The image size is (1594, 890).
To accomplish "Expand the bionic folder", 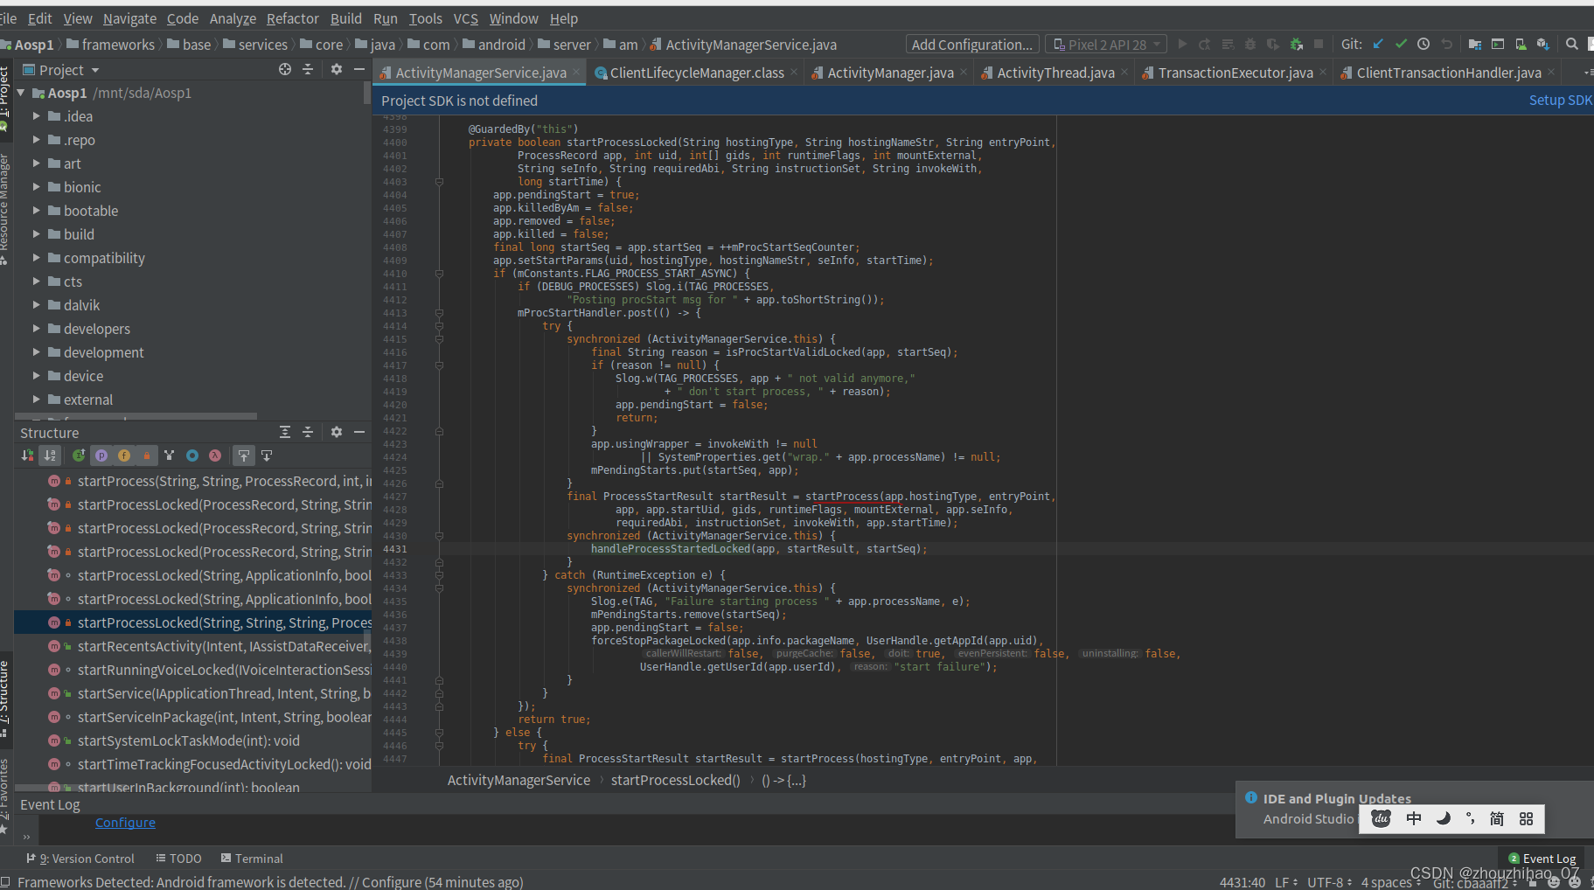I will pos(37,186).
